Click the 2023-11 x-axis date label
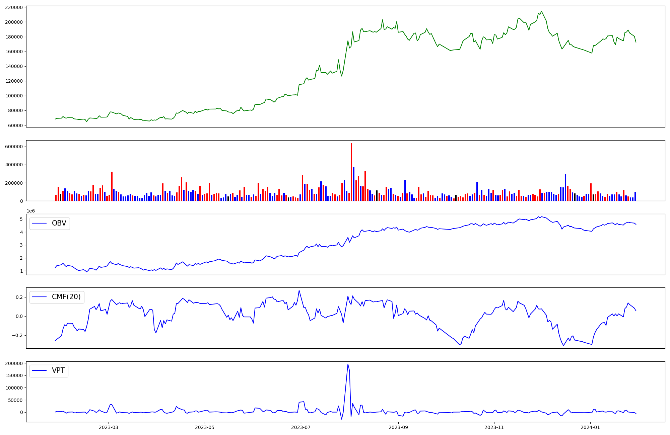 click(494, 427)
